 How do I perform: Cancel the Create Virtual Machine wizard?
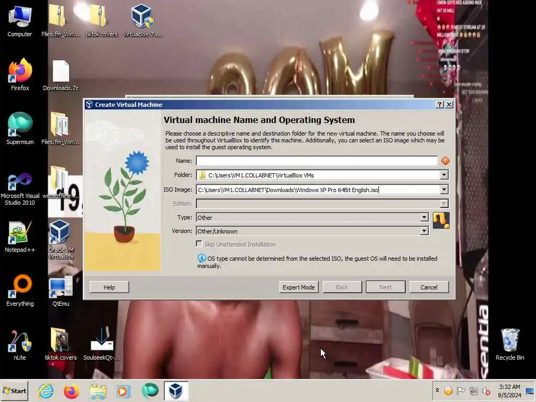coord(429,287)
